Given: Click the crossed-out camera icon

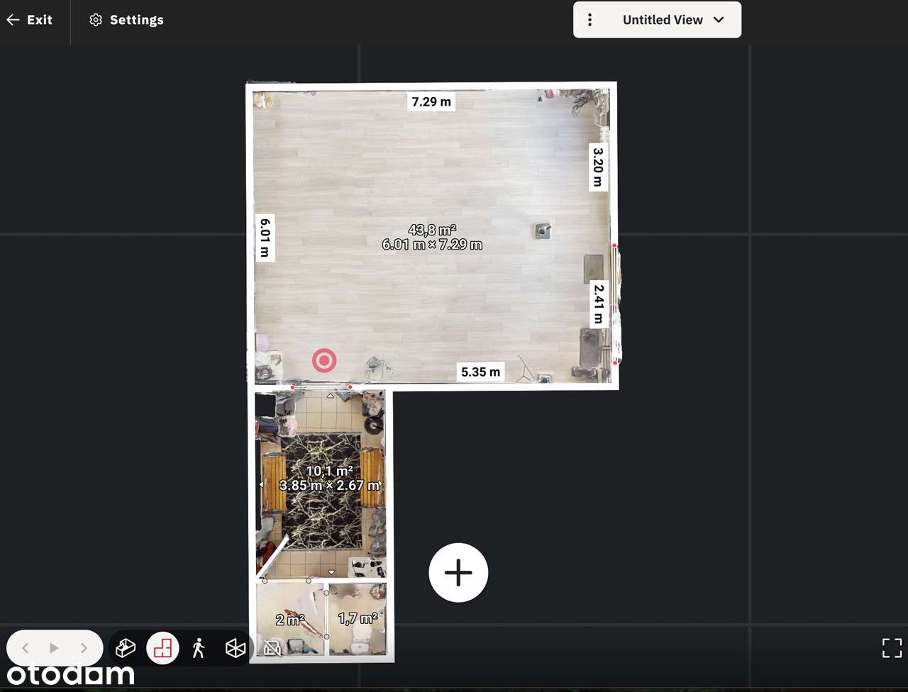Looking at the screenshot, I should (272, 648).
